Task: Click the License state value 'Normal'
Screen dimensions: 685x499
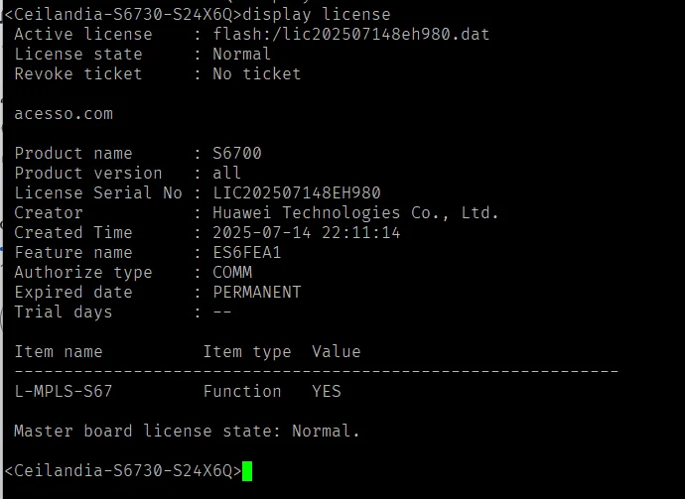Action: coord(241,55)
